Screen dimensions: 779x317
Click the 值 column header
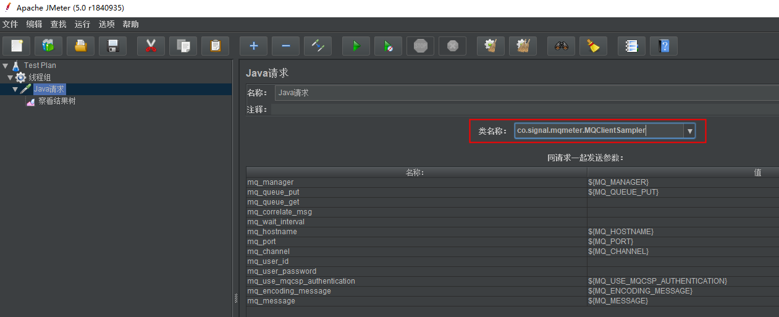(683, 172)
